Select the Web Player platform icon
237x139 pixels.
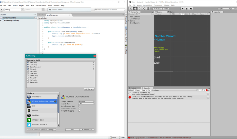point(29,97)
